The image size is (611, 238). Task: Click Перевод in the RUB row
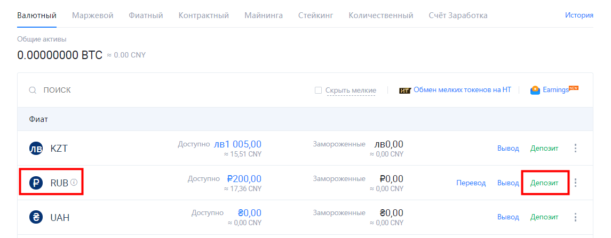471,183
